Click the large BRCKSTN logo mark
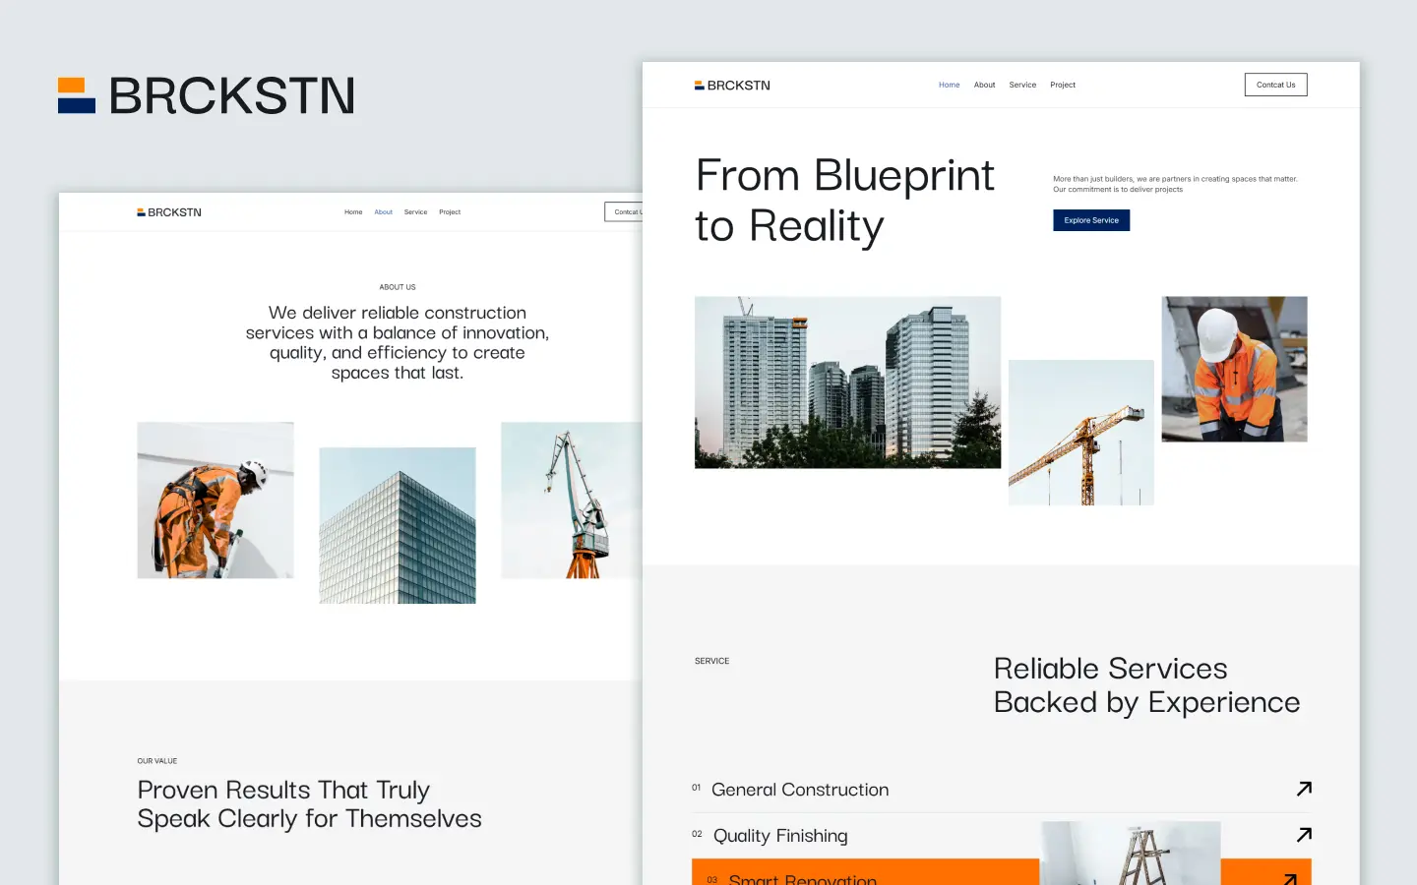The width and height of the screenshot is (1417, 885). (x=77, y=95)
